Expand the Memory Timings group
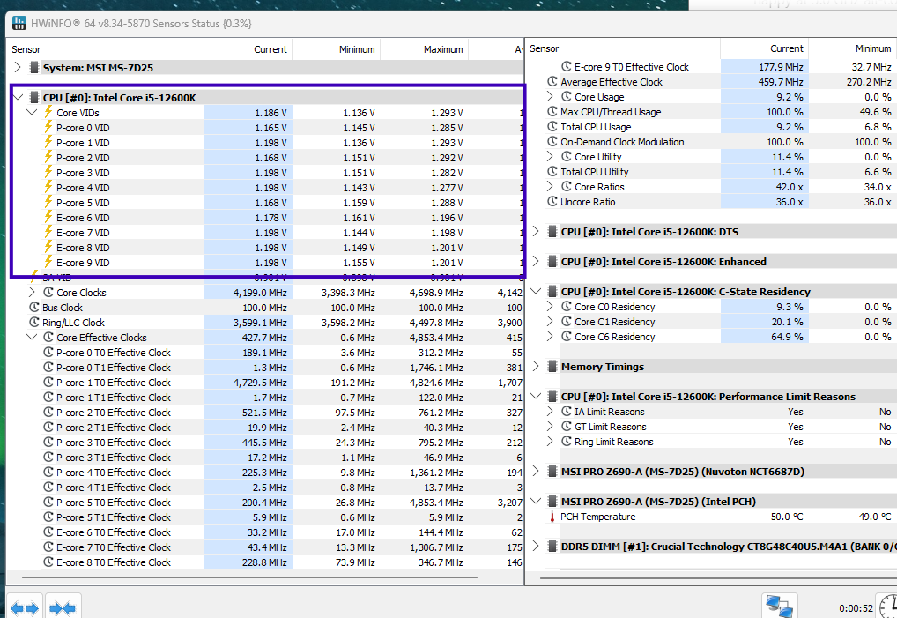This screenshot has width=897, height=618. point(536,366)
